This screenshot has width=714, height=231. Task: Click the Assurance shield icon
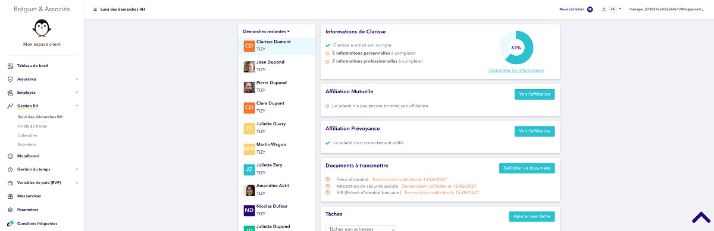(11, 79)
